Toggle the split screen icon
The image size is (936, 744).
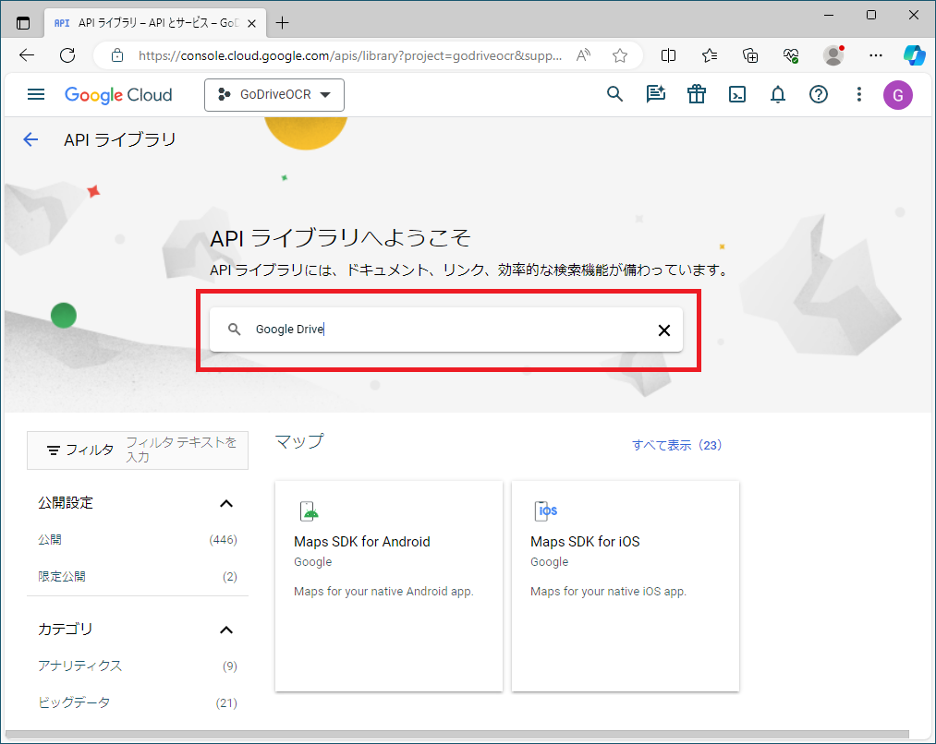coord(668,55)
